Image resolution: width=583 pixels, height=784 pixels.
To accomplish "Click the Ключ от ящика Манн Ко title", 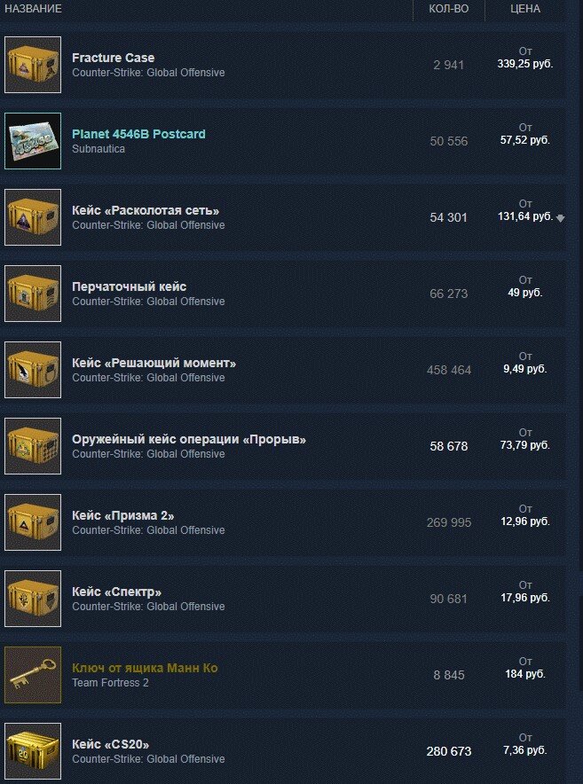I will point(145,668).
